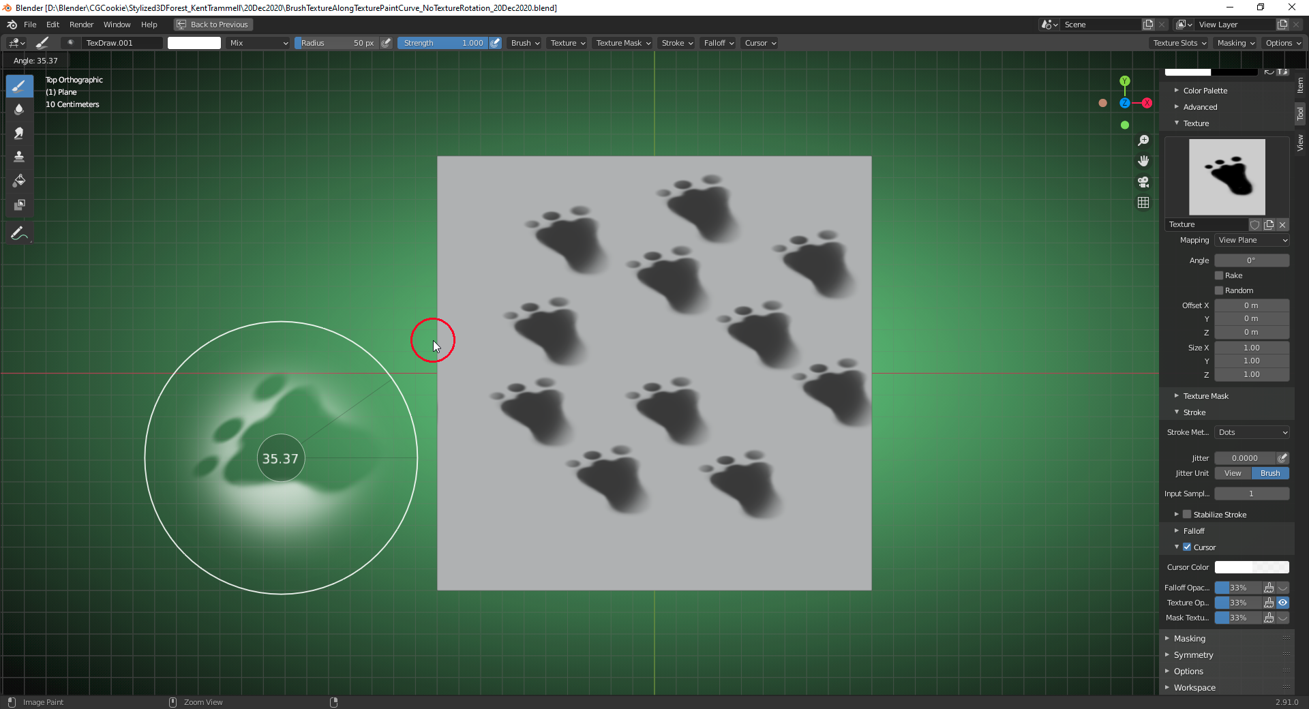Set Jitter Unit to Brush

point(1270,473)
